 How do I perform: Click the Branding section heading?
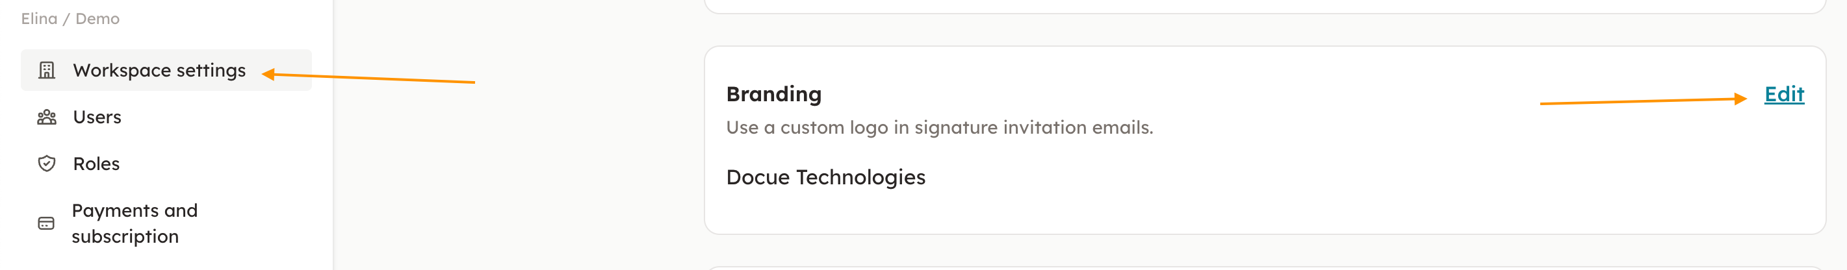pyautogui.click(x=773, y=95)
